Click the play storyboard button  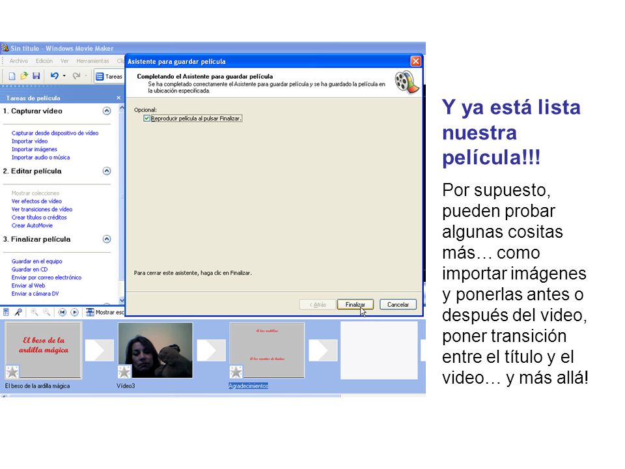(74, 312)
